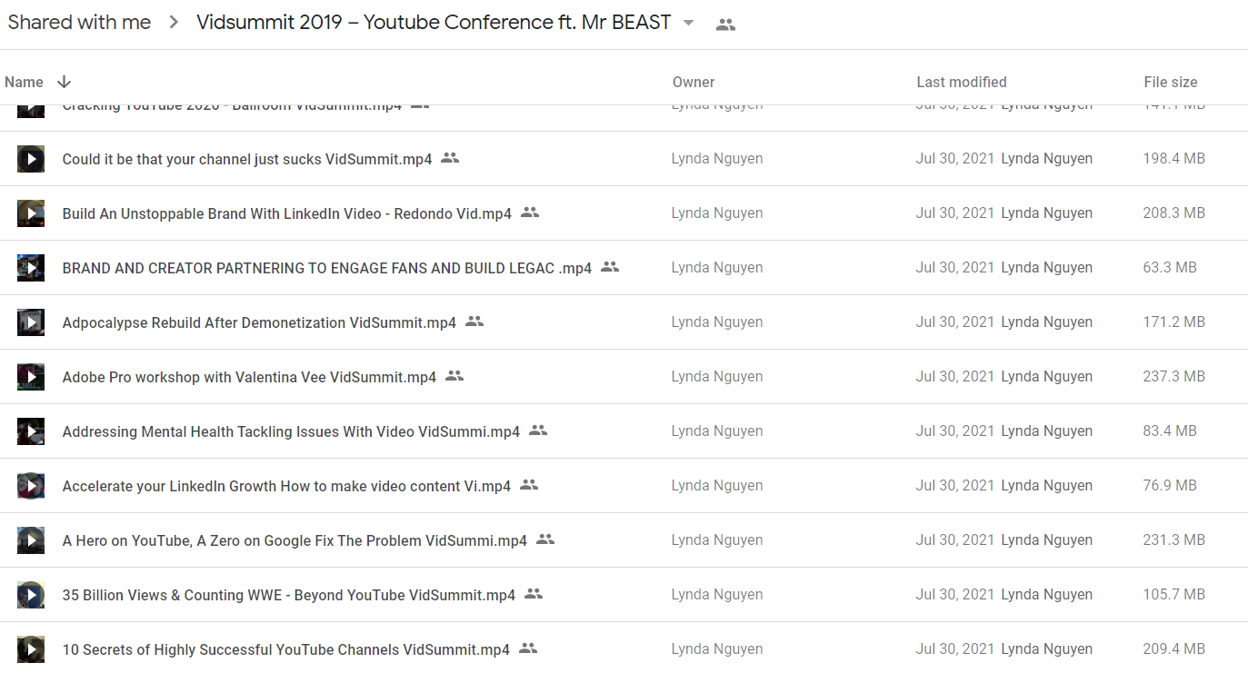Click the 171.2 MB file size value
Viewport: 1248px width, 673px height.
tap(1174, 322)
